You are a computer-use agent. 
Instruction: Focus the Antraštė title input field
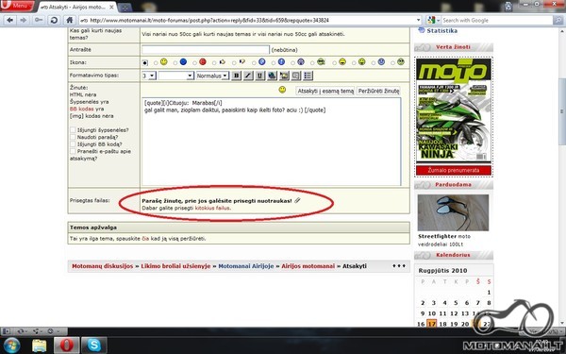click(206, 49)
